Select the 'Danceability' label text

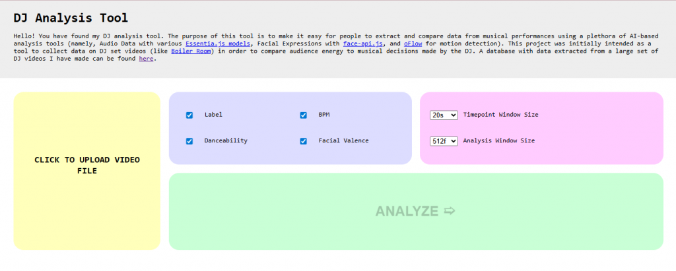(226, 140)
